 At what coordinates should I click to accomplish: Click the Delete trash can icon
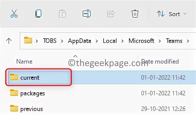pos(135,14)
